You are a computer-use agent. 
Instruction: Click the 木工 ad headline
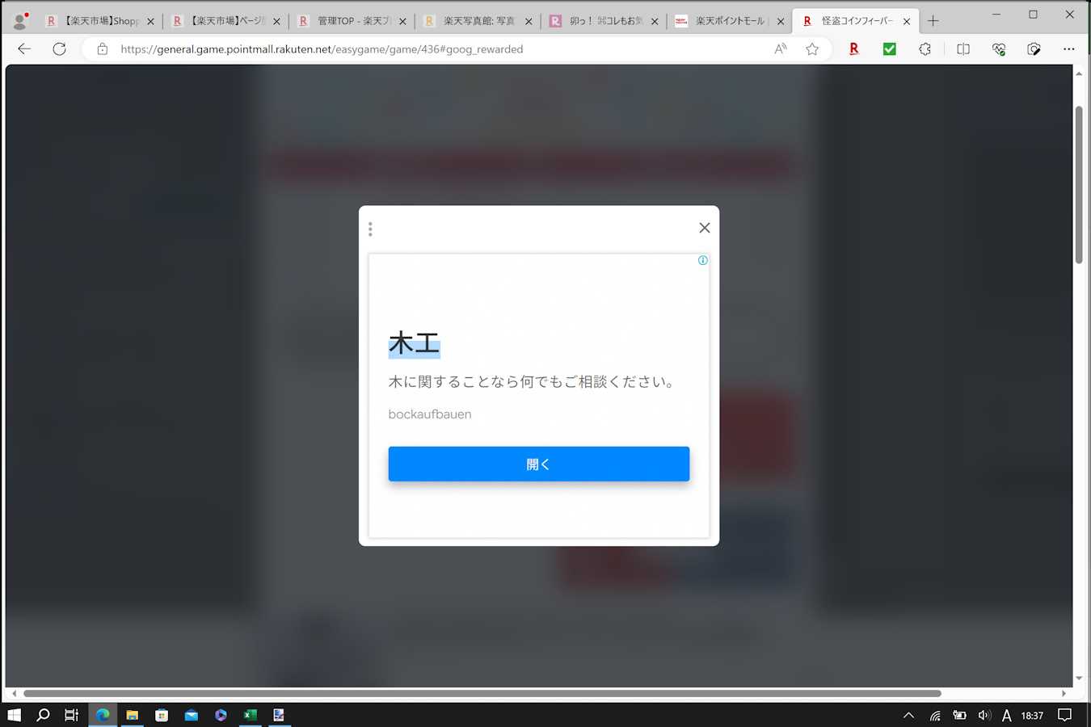coord(415,344)
